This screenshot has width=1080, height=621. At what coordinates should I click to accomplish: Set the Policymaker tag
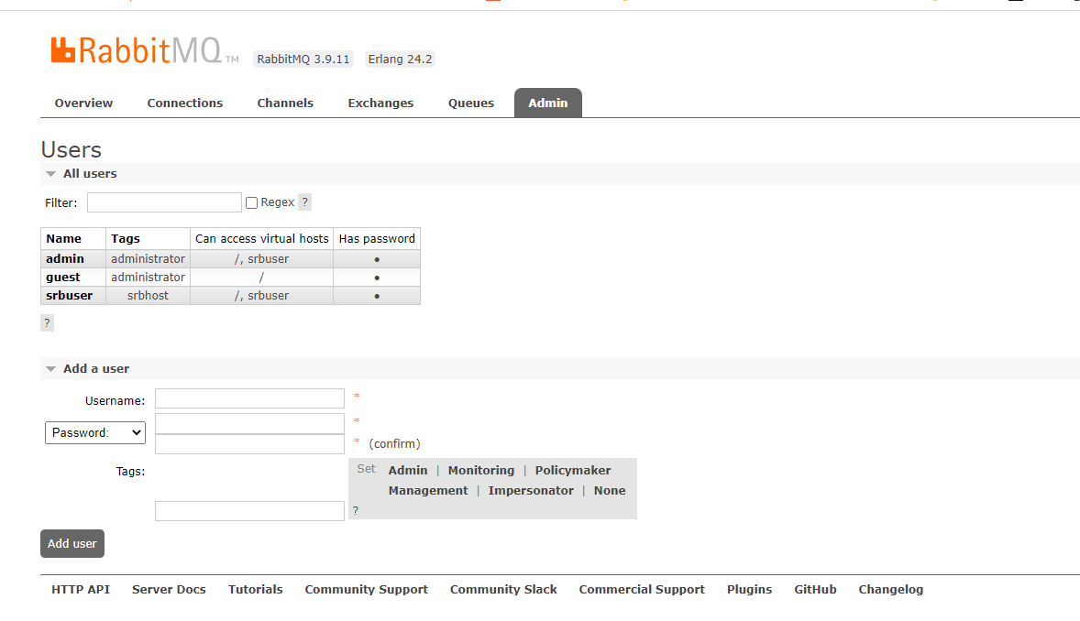(x=572, y=470)
